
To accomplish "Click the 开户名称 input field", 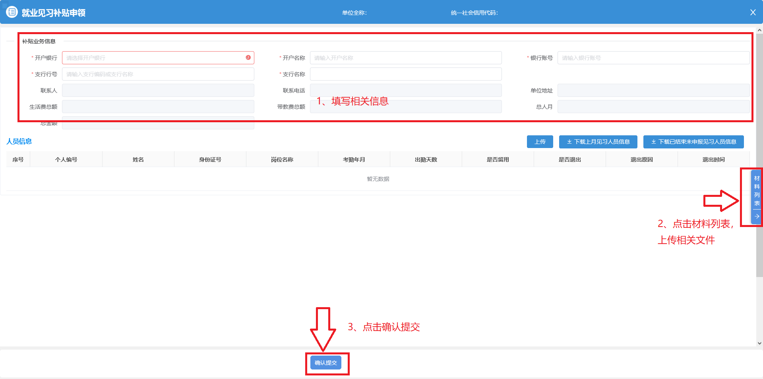I will (405, 58).
